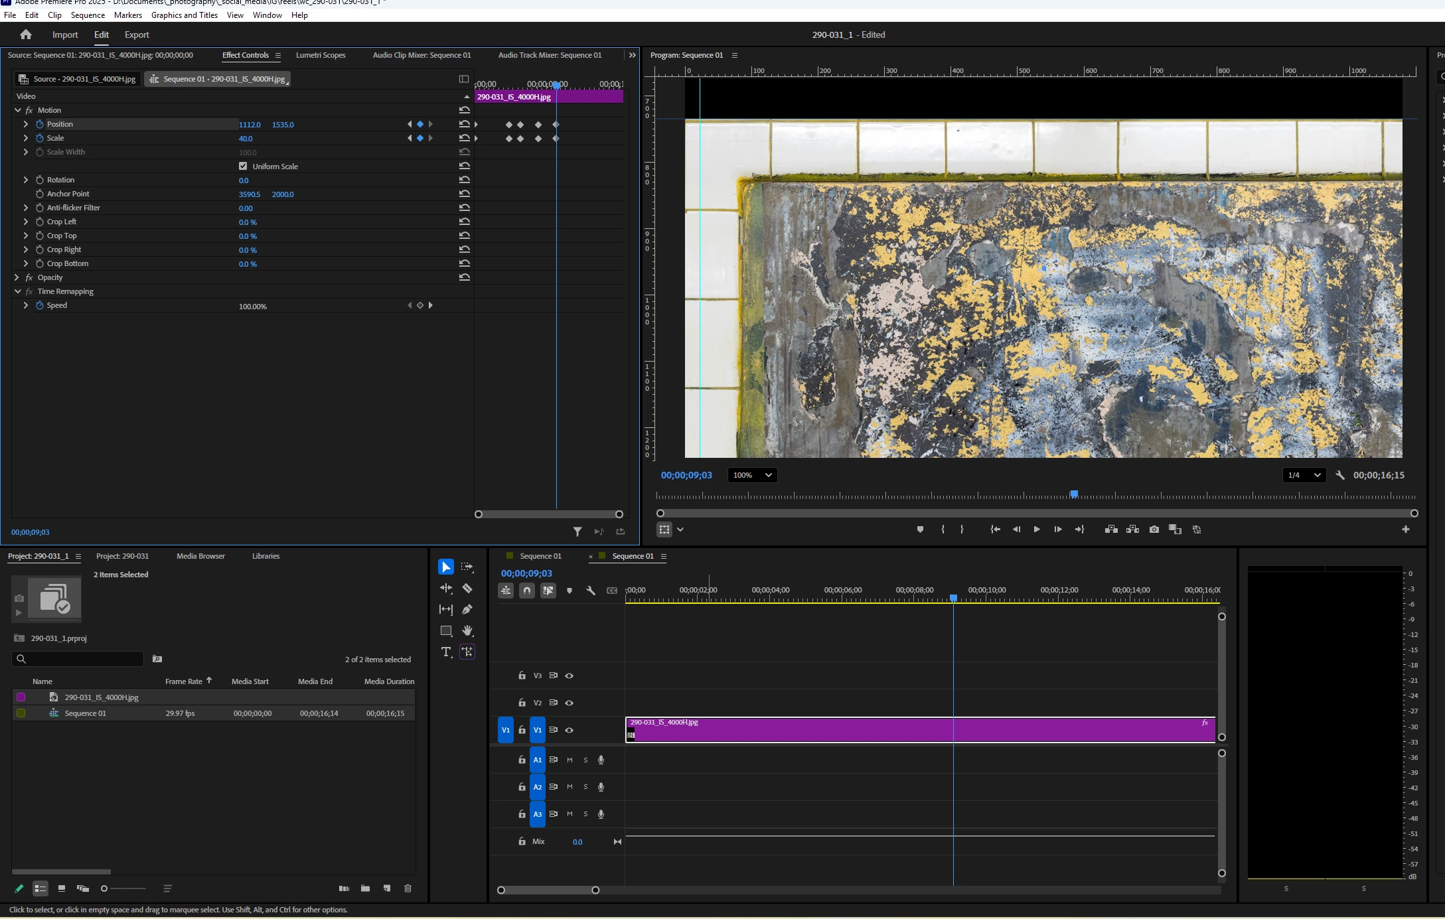The width and height of the screenshot is (1445, 919).
Task: Mute audio track A1
Action: (x=570, y=760)
